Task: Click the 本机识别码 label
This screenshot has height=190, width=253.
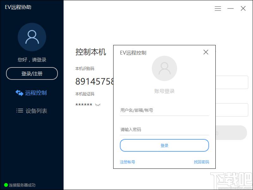Action: click(x=85, y=69)
